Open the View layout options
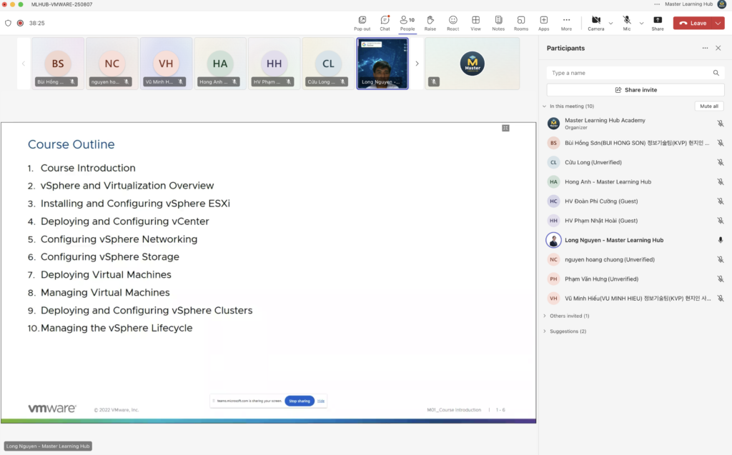732x455 pixels. (x=475, y=23)
